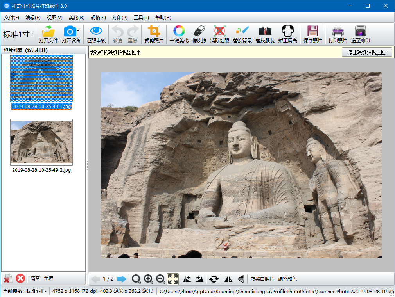Save photo using the floppy disk icon (保存照片)
Viewport: 395px width, 297px height.
(312, 34)
